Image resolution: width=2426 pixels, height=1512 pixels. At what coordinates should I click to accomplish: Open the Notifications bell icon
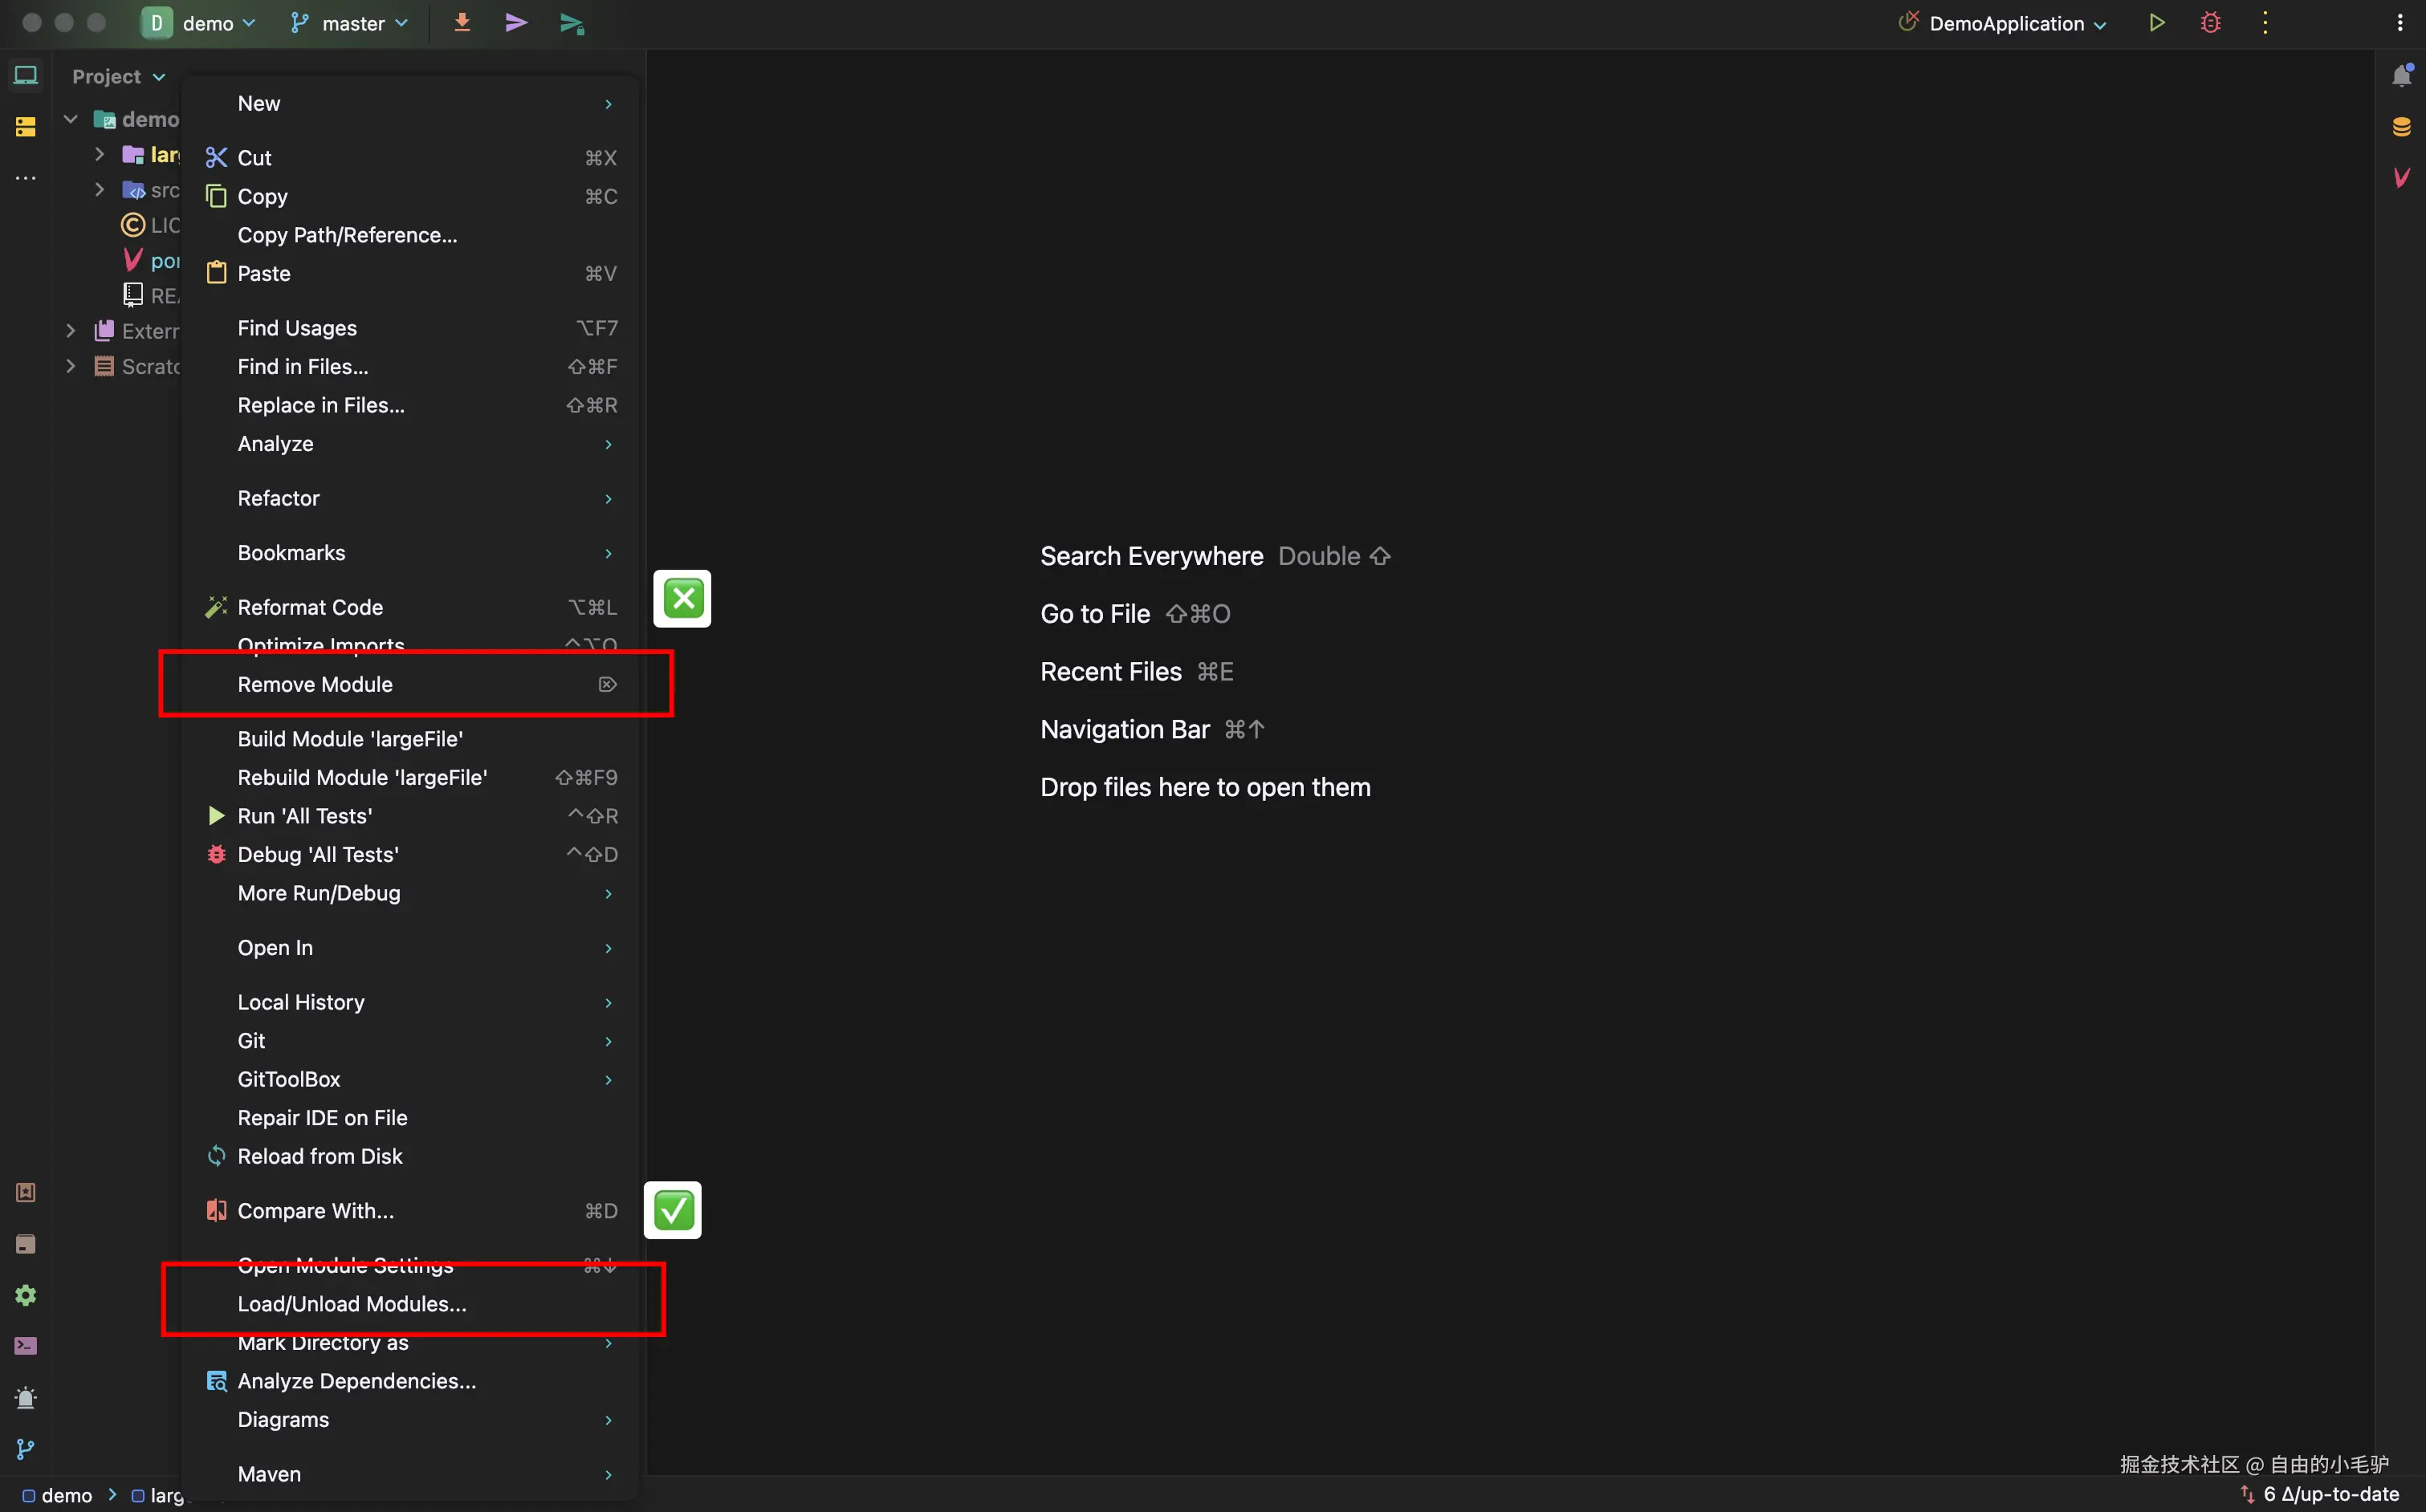[x=2401, y=76]
